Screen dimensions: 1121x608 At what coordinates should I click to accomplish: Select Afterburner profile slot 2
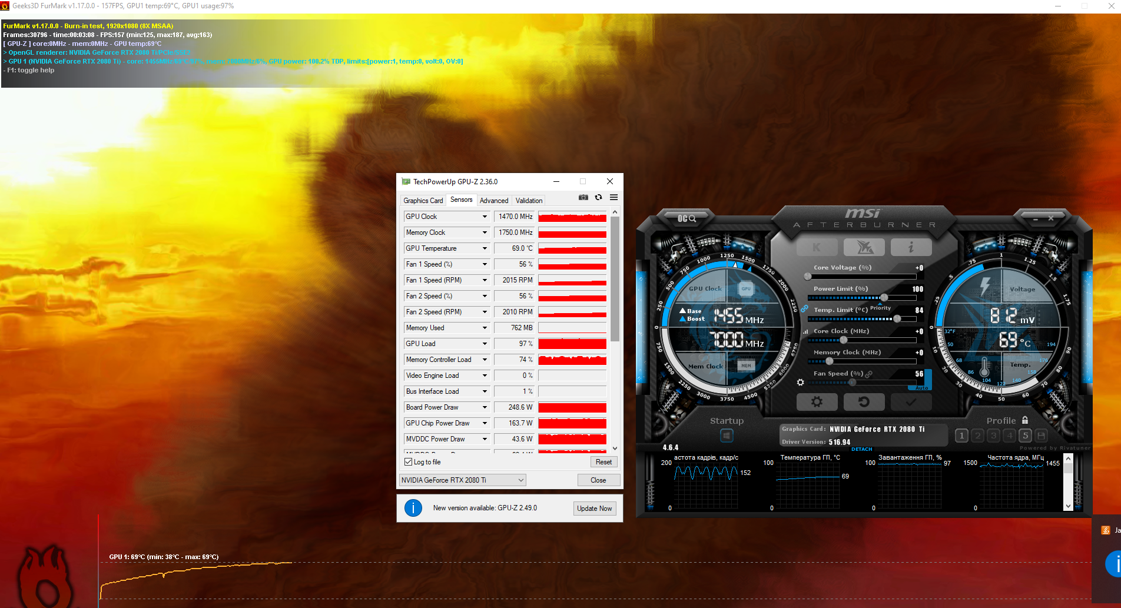coord(977,436)
